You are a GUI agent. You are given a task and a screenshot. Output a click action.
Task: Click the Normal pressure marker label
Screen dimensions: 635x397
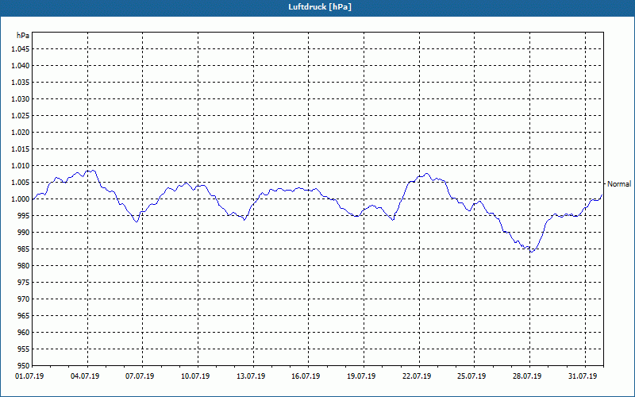(619, 184)
